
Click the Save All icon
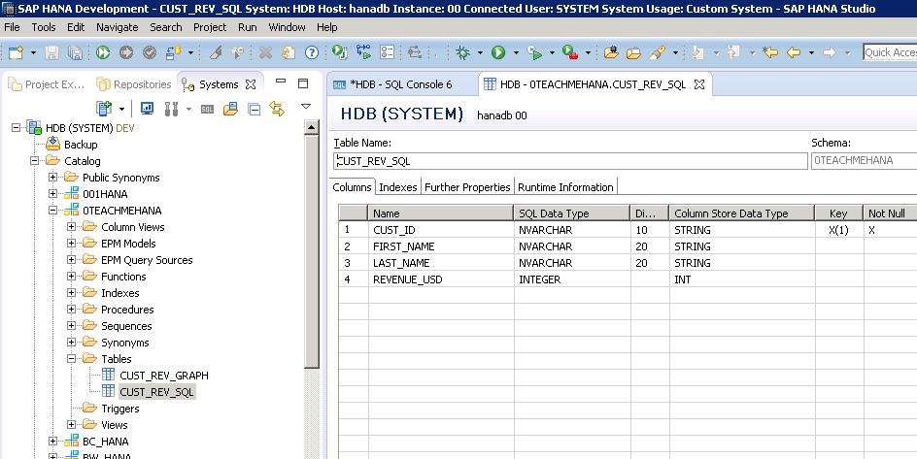(75, 52)
